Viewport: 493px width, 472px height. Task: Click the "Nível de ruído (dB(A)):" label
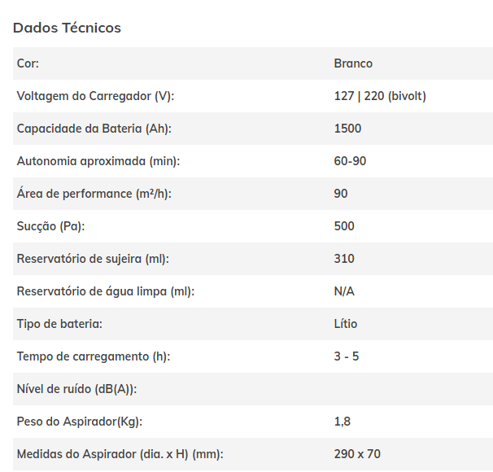coord(76,389)
